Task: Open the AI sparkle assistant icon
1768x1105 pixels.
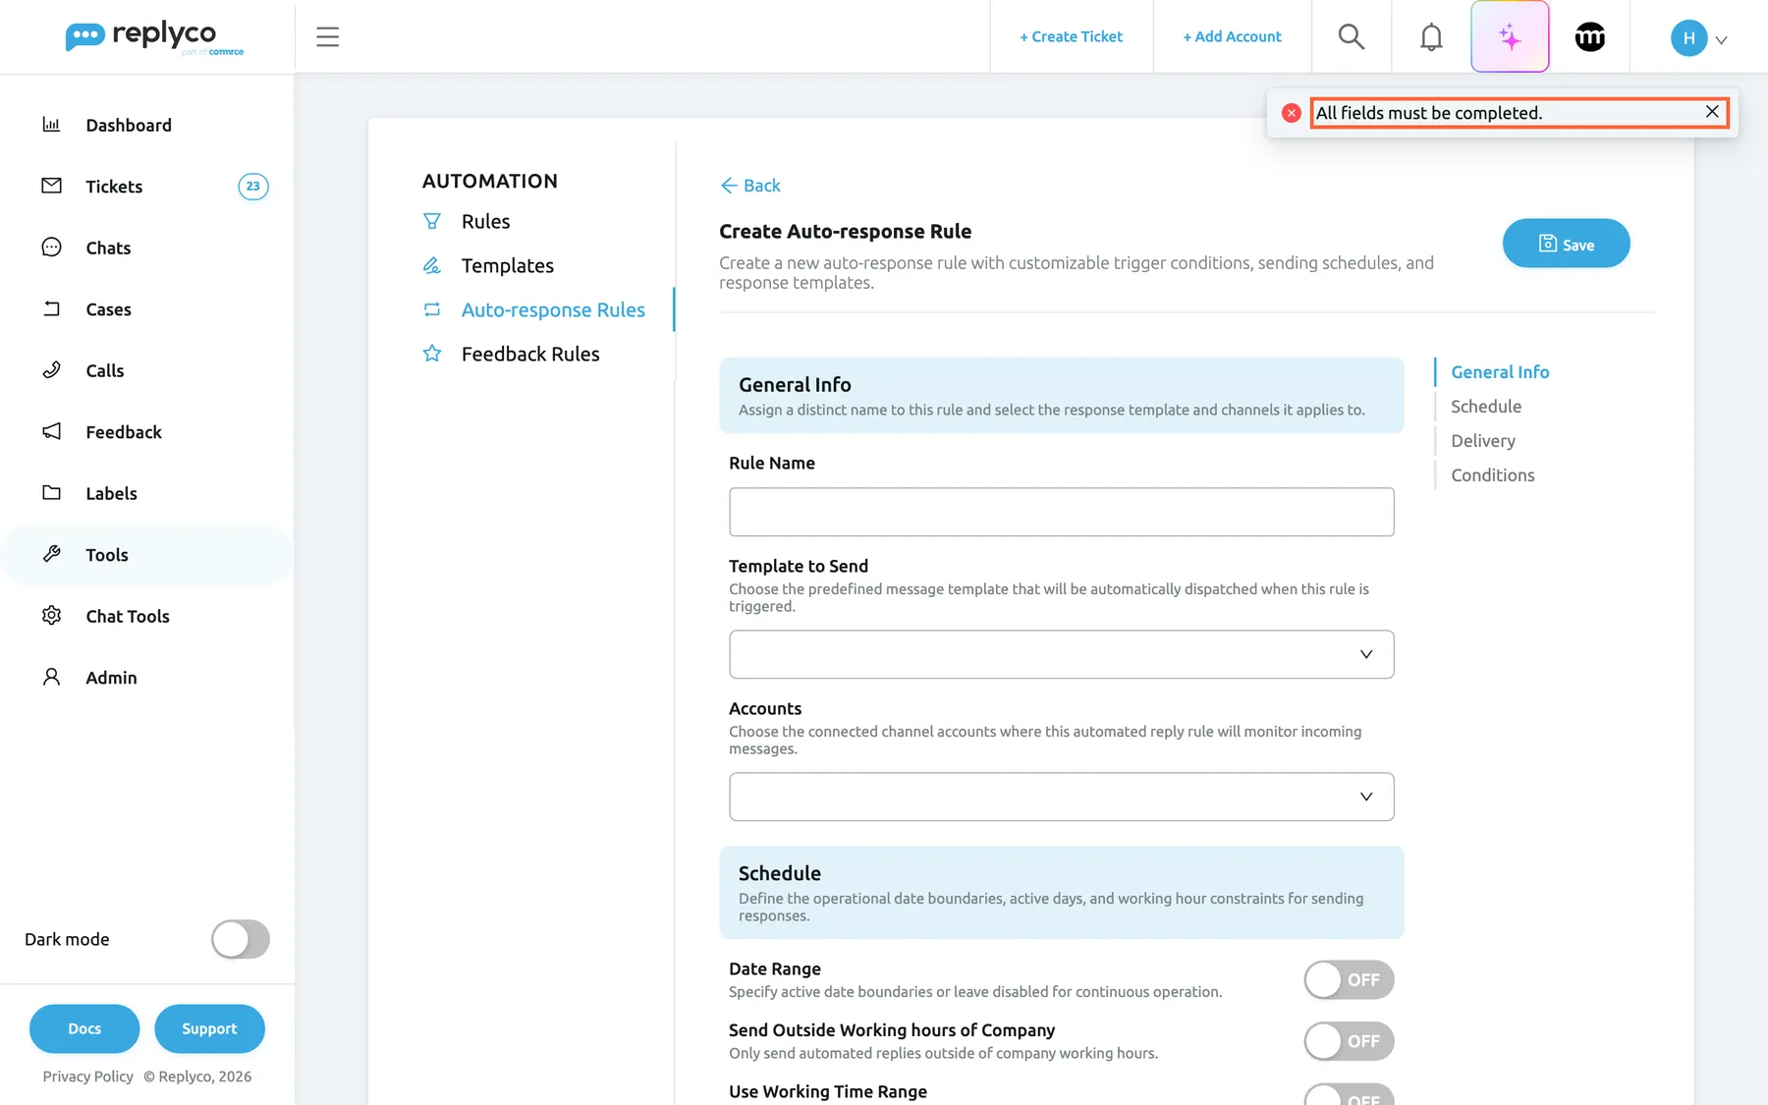Action: click(1510, 37)
